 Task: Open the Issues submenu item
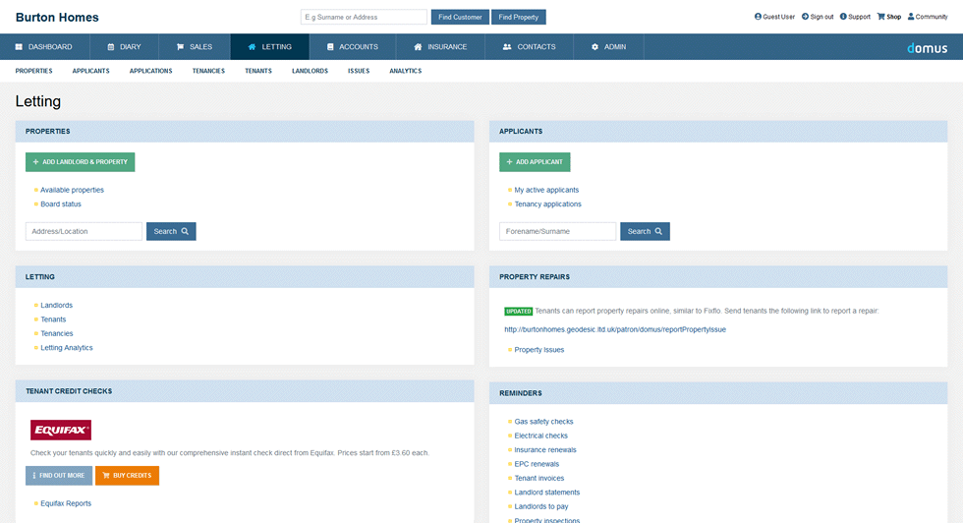pyautogui.click(x=359, y=71)
